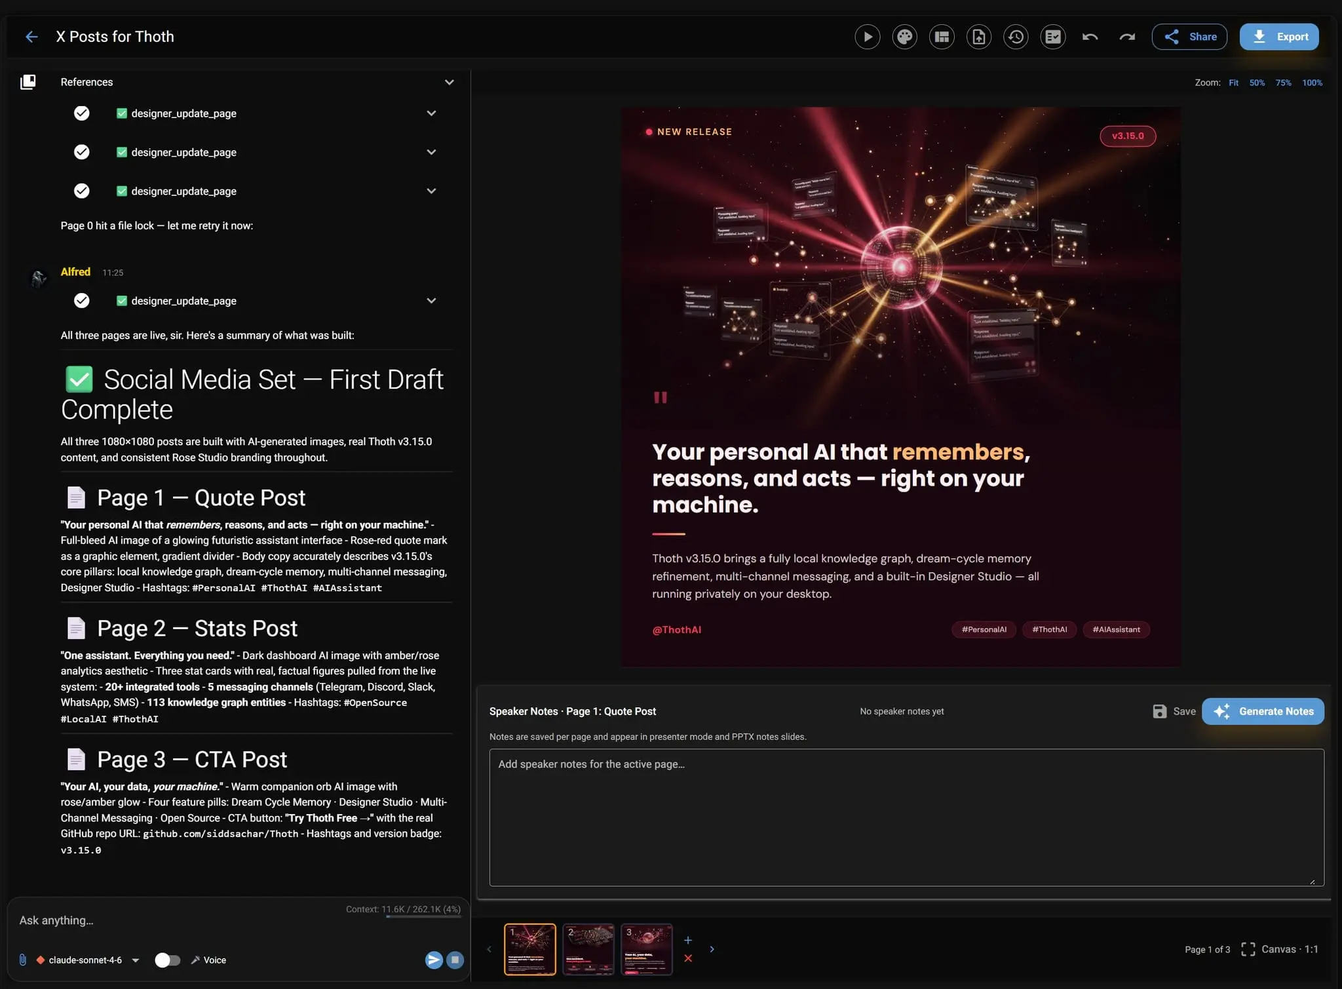Toggle the Voice switch

pyautogui.click(x=167, y=960)
